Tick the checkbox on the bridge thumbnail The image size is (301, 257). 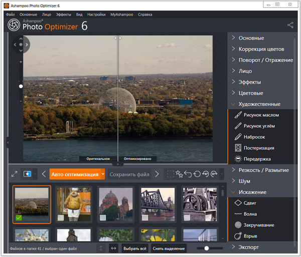pos(145,217)
